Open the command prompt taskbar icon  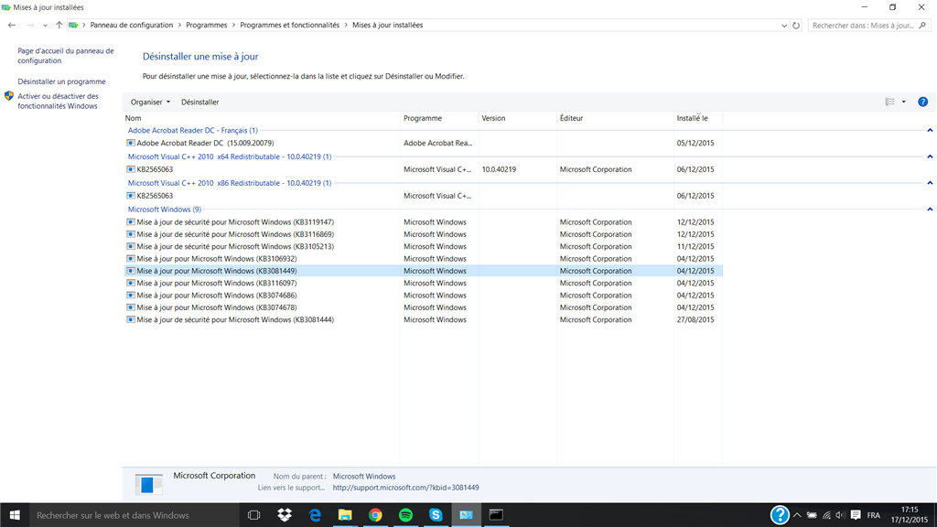[496, 515]
